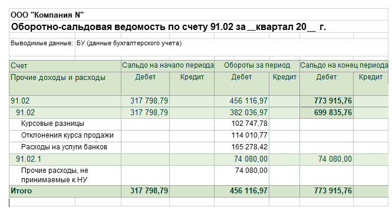Select the turnover value 102 747,78
The width and height of the screenshot is (392, 224).
click(x=249, y=123)
